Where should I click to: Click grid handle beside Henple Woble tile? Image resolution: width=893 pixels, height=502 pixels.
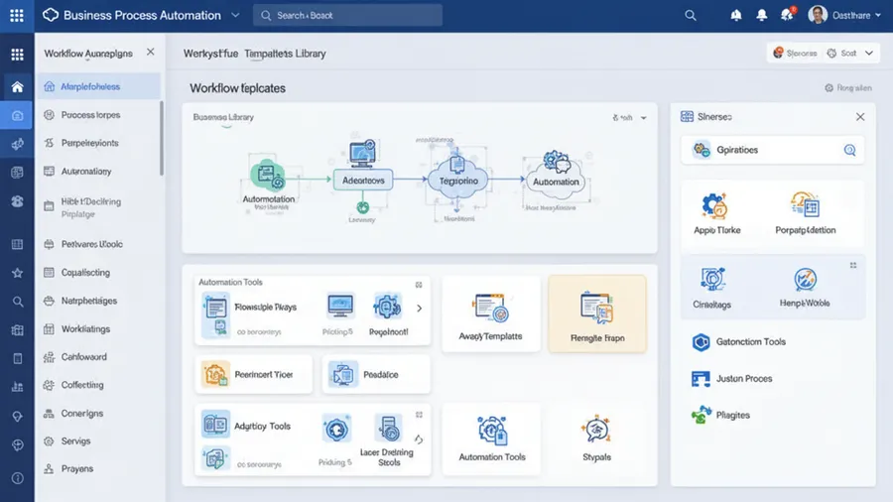point(853,265)
